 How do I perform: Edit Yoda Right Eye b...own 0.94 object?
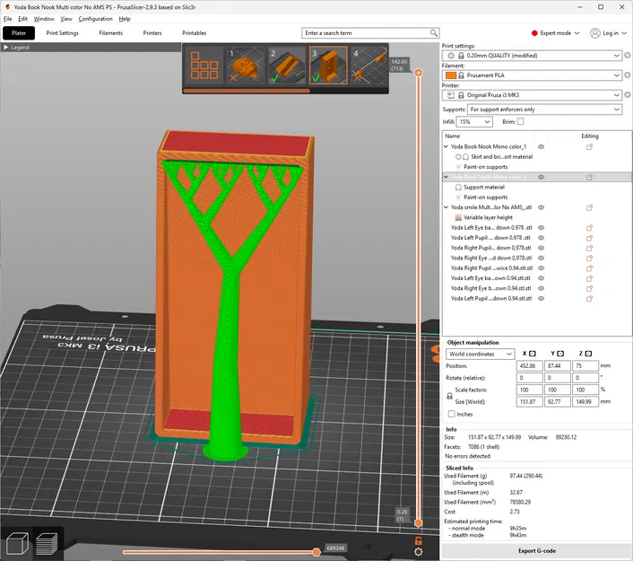pyautogui.click(x=589, y=288)
